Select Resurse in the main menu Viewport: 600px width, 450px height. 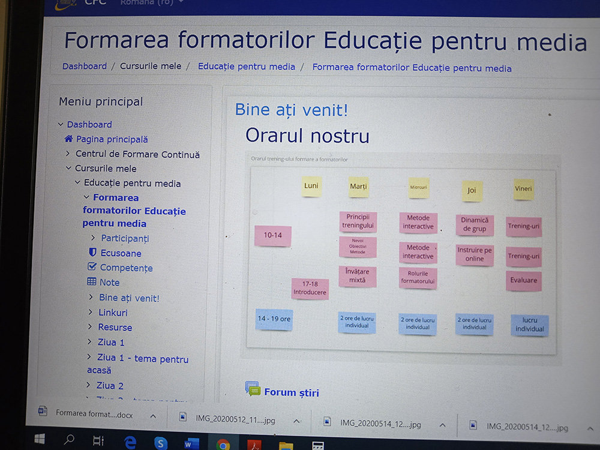115,327
